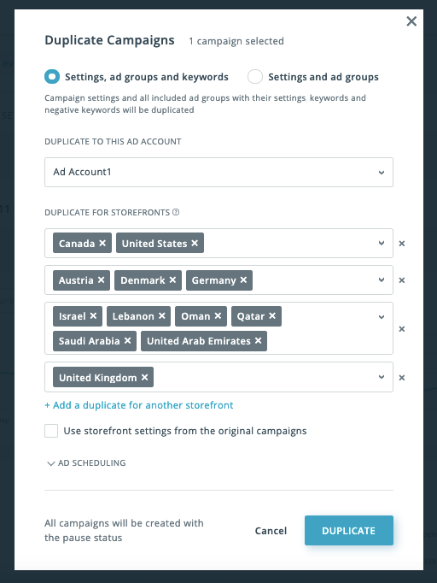The height and width of the screenshot is (583, 437).
Task: Remove the Germany storefront tag
Action: pos(243,280)
